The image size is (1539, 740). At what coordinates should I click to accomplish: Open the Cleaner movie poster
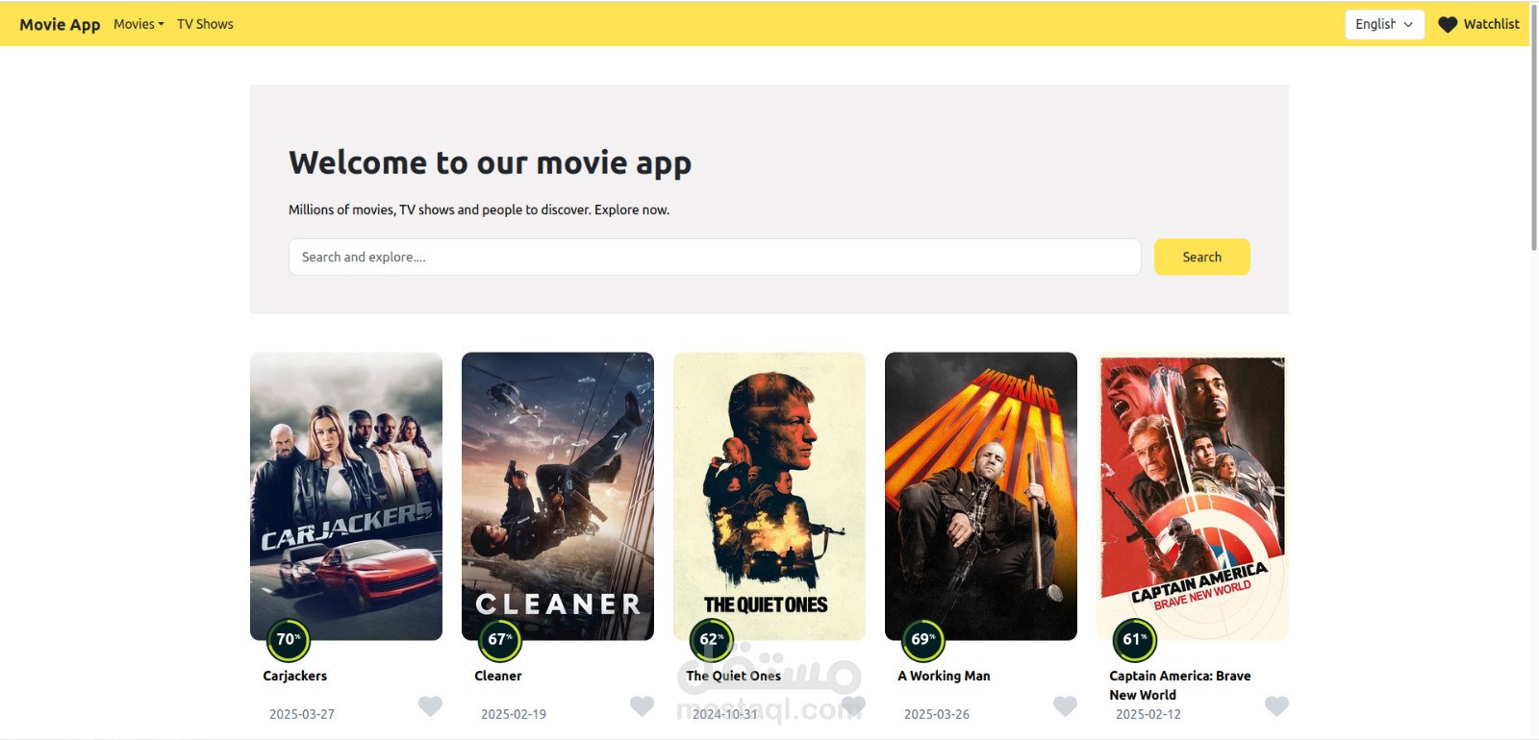click(558, 496)
